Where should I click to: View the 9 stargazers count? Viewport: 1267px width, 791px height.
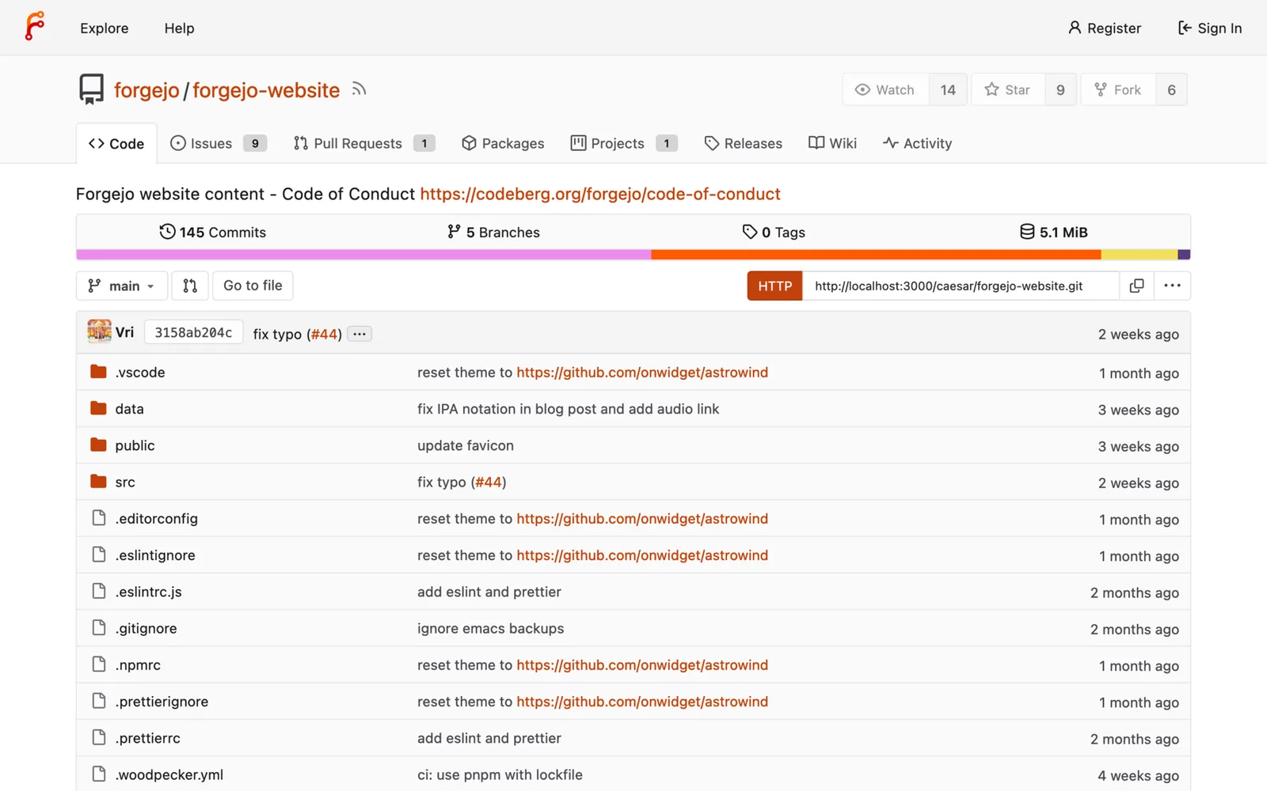pyautogui.click(x=1060, y=89)
